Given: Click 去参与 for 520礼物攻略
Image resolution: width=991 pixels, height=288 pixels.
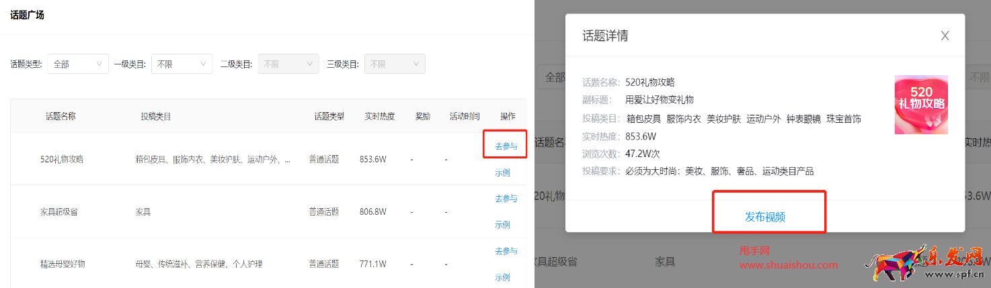Looking at the screenshot, I should tap(506, 146).
